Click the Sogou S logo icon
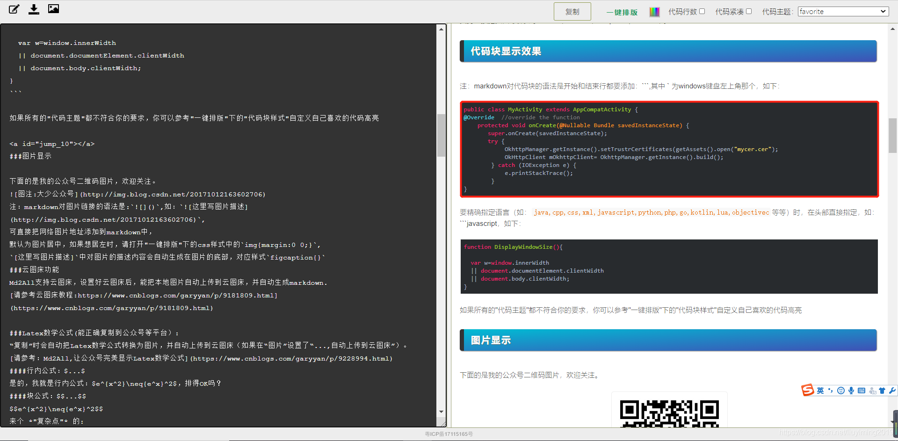 (808, 390)
